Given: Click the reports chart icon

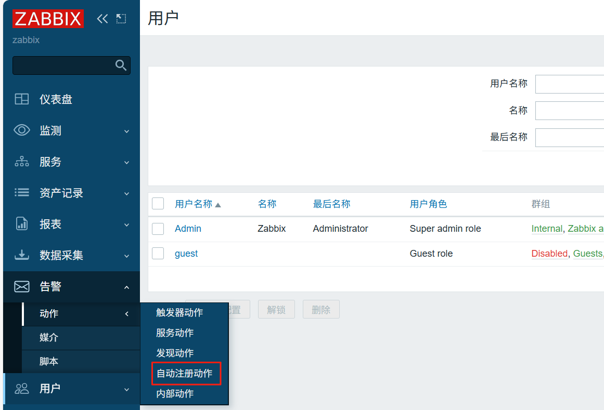Looking at the screenshot, I should point(21,224).
